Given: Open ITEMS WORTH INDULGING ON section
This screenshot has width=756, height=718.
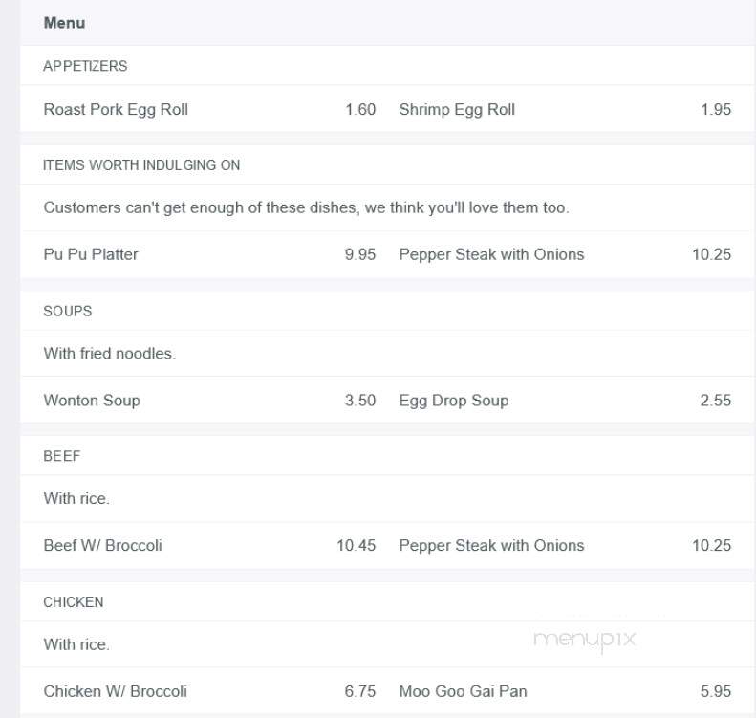Looking at the screenshot, I should (141, 164).
